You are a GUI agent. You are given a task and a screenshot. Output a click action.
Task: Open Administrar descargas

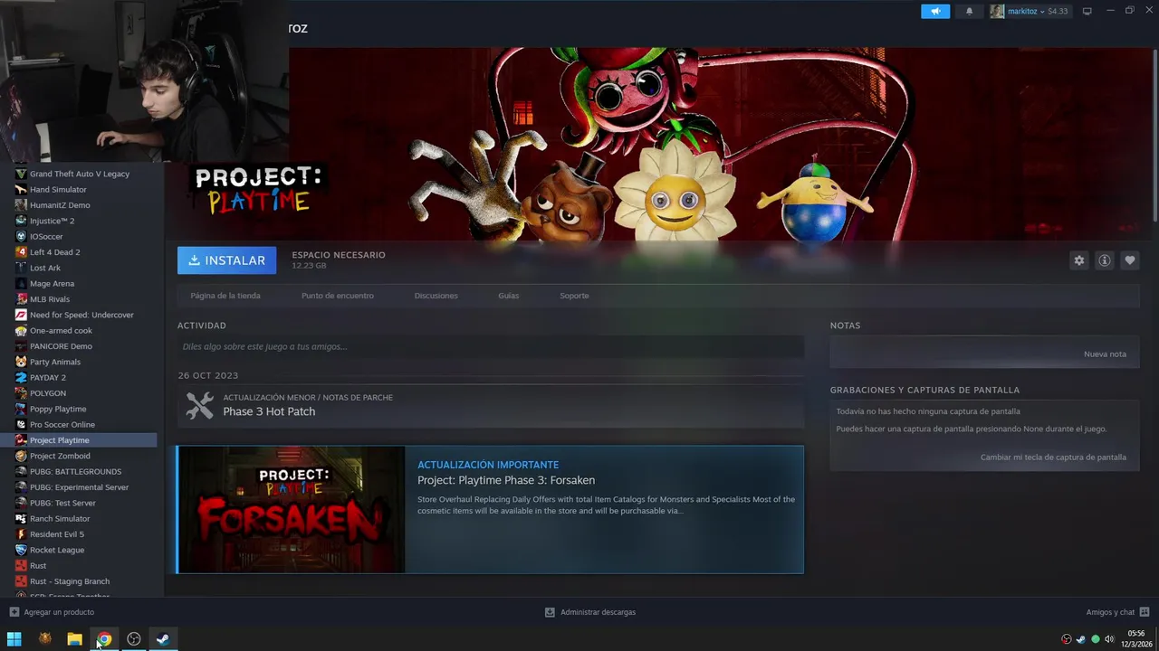[598, 612]
